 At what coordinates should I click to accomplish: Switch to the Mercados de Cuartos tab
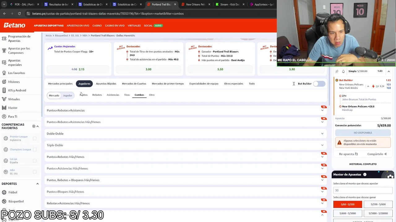point(134,84)
